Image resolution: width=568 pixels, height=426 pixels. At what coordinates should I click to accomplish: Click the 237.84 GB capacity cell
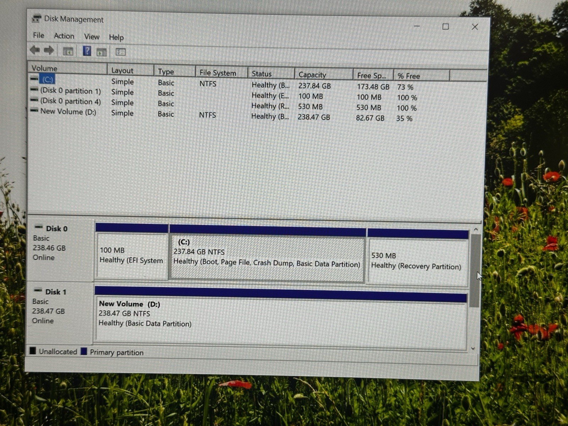pyautogui.click(x=315, y=86)
